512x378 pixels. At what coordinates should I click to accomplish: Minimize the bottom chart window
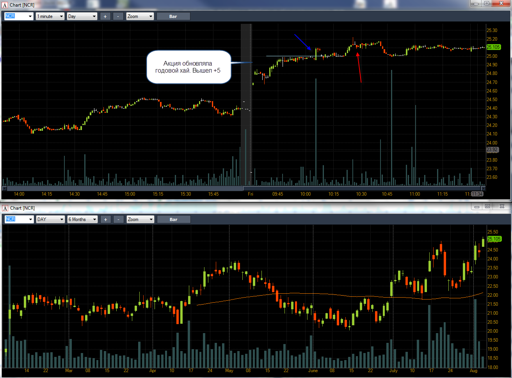(x=477, y=206)
